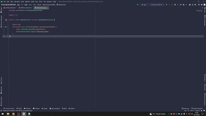Sync project with Gradle files elephant icon

click(x=190, y=5)
